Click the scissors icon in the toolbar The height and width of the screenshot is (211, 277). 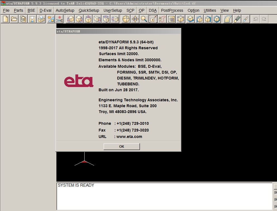(59, 19)
